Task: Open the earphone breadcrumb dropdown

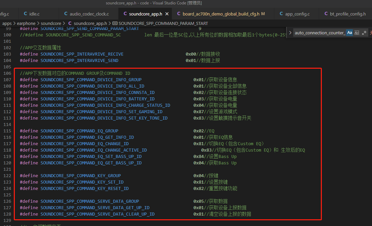Action: [x=26, y=23]
